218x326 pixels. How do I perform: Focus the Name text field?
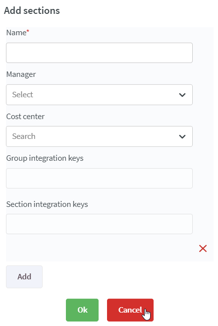99,53
